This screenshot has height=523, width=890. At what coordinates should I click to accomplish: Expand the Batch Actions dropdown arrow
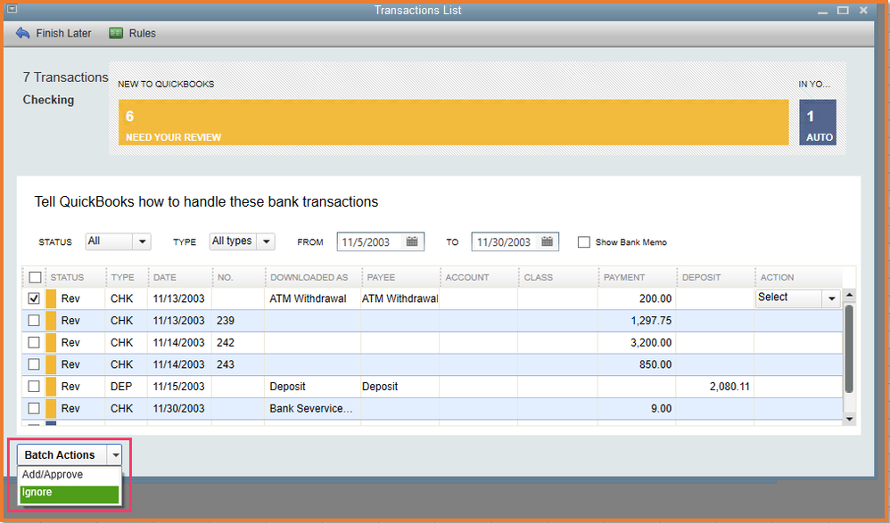pos(115,455)
